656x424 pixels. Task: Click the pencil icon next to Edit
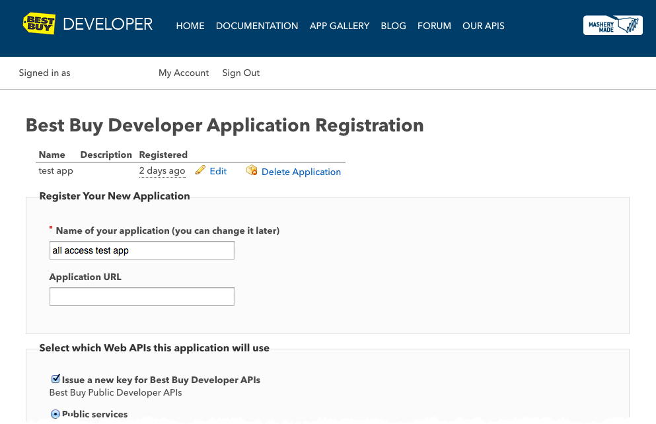(200, 170)
